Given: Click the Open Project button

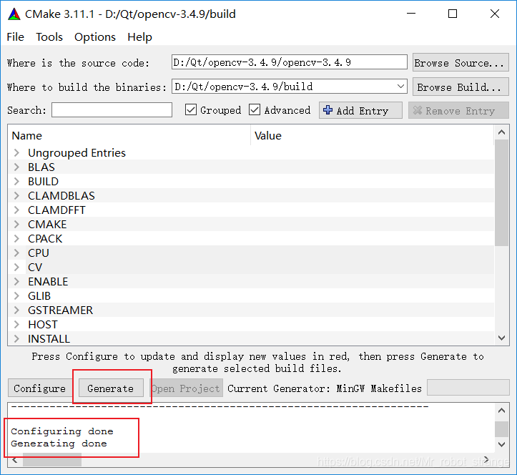Looking at the screenshot, I should point(187,388).
